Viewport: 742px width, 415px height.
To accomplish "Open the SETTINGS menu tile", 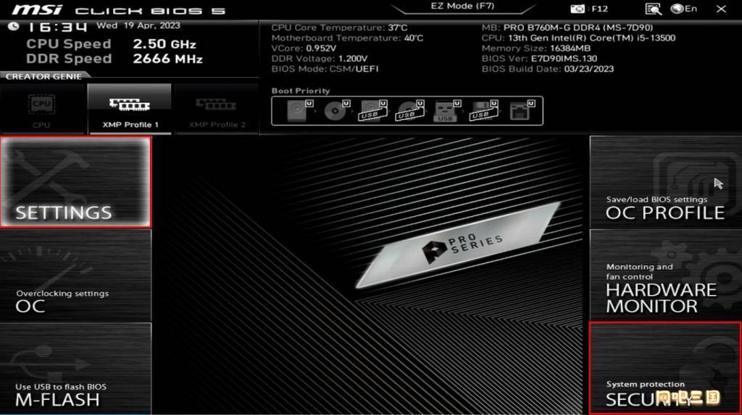I will click(75, 182).
